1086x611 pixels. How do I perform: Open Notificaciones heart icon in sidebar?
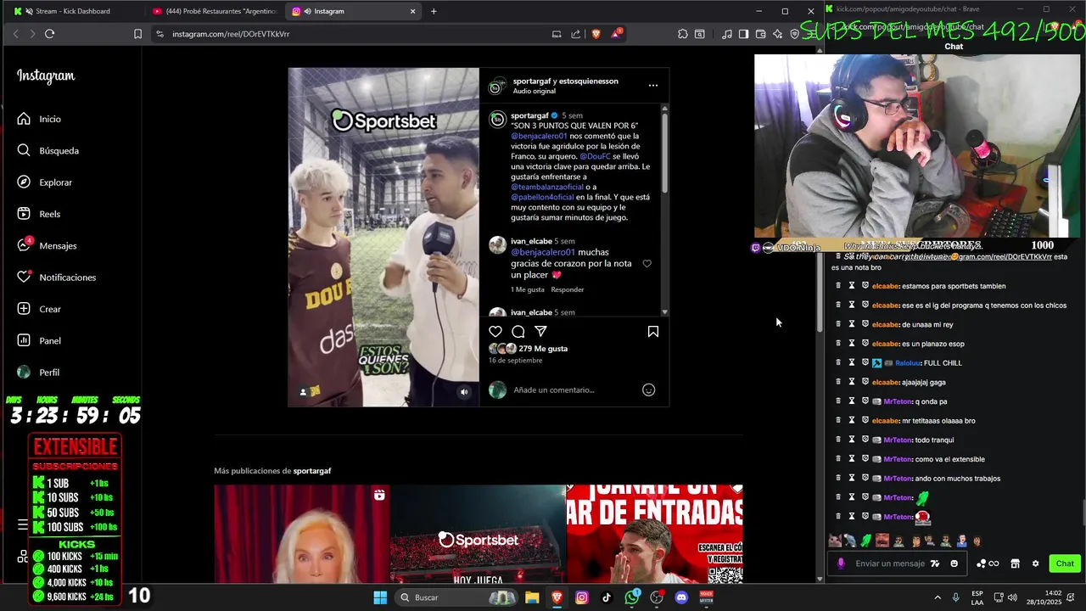(24, 277)
